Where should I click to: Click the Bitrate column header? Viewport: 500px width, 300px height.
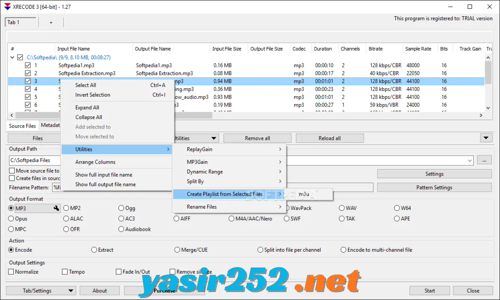(384, 49)
